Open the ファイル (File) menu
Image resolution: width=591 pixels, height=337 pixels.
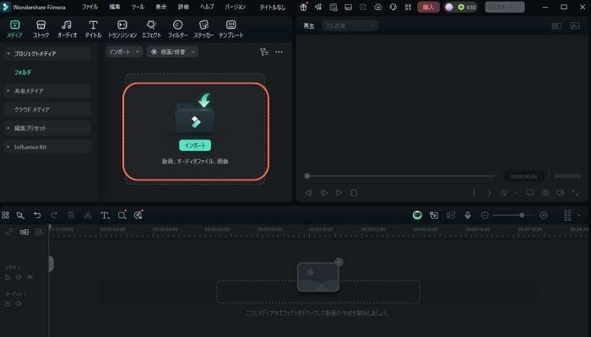coord(89,7)
